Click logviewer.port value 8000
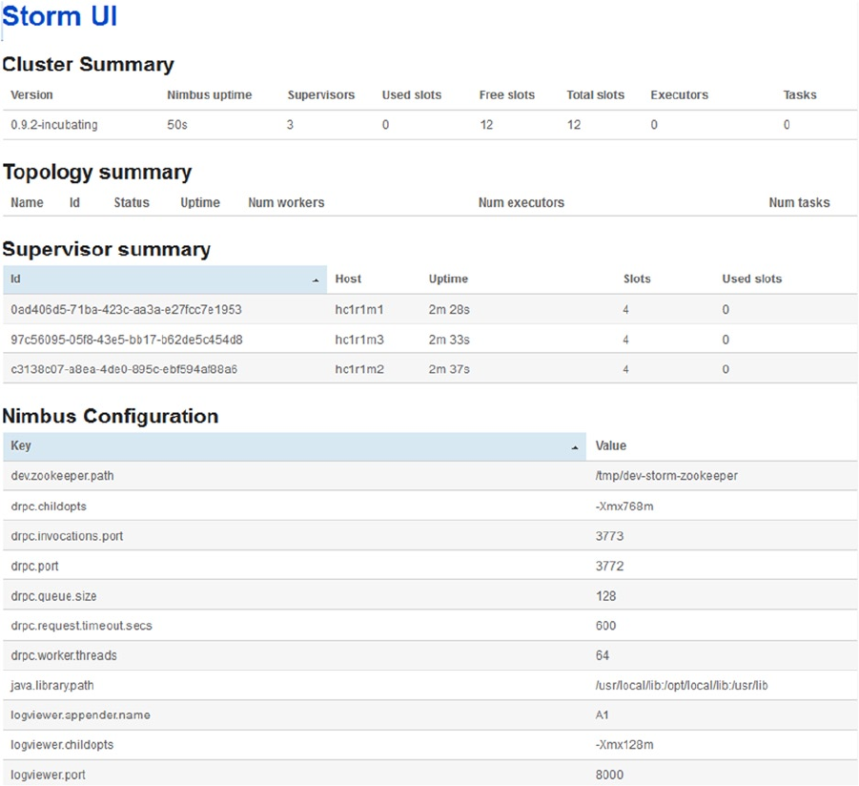859x786 pixels. [609, 775]
